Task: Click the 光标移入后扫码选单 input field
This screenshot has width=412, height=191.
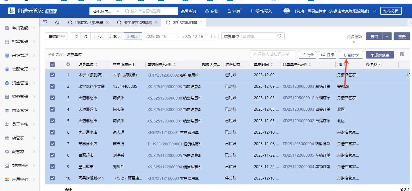Action: [273, 54]
